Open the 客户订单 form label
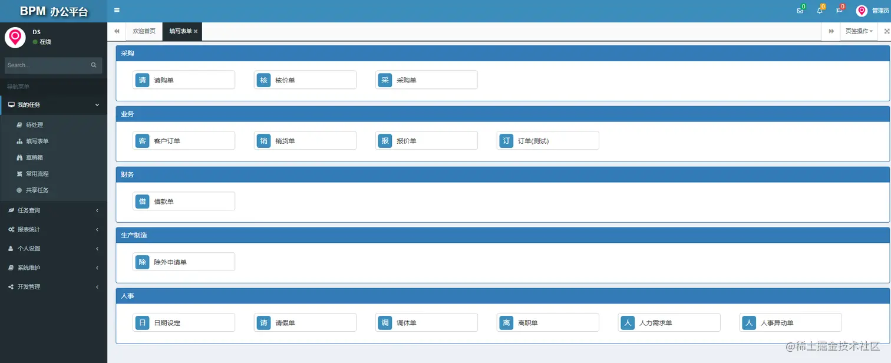 [x=167, y=141]
